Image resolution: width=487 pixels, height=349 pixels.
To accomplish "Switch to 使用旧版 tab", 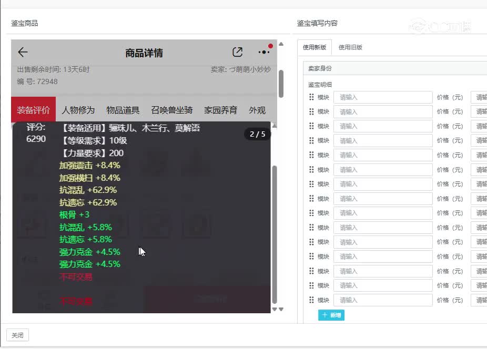I will click(x=350, y=47).
